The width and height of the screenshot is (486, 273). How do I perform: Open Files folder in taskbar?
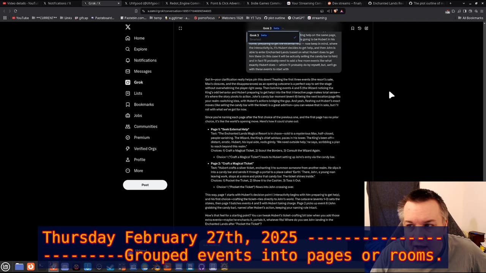(19, 267)
